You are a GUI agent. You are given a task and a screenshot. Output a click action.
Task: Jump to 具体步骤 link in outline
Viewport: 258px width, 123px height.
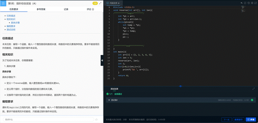[15, 23]
